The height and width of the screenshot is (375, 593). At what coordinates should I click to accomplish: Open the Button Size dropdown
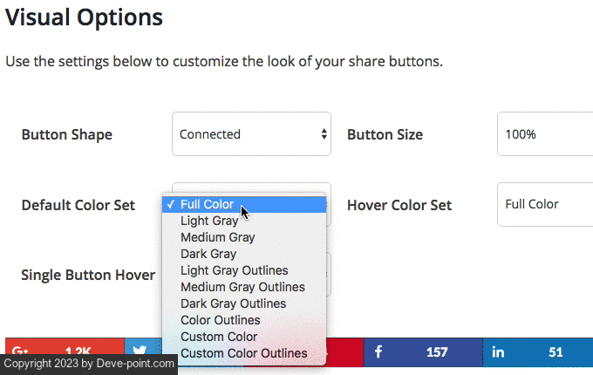[544, 134]
